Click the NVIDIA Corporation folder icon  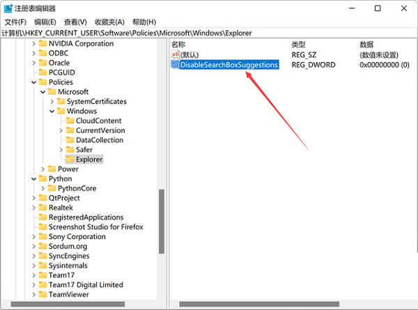41,43
